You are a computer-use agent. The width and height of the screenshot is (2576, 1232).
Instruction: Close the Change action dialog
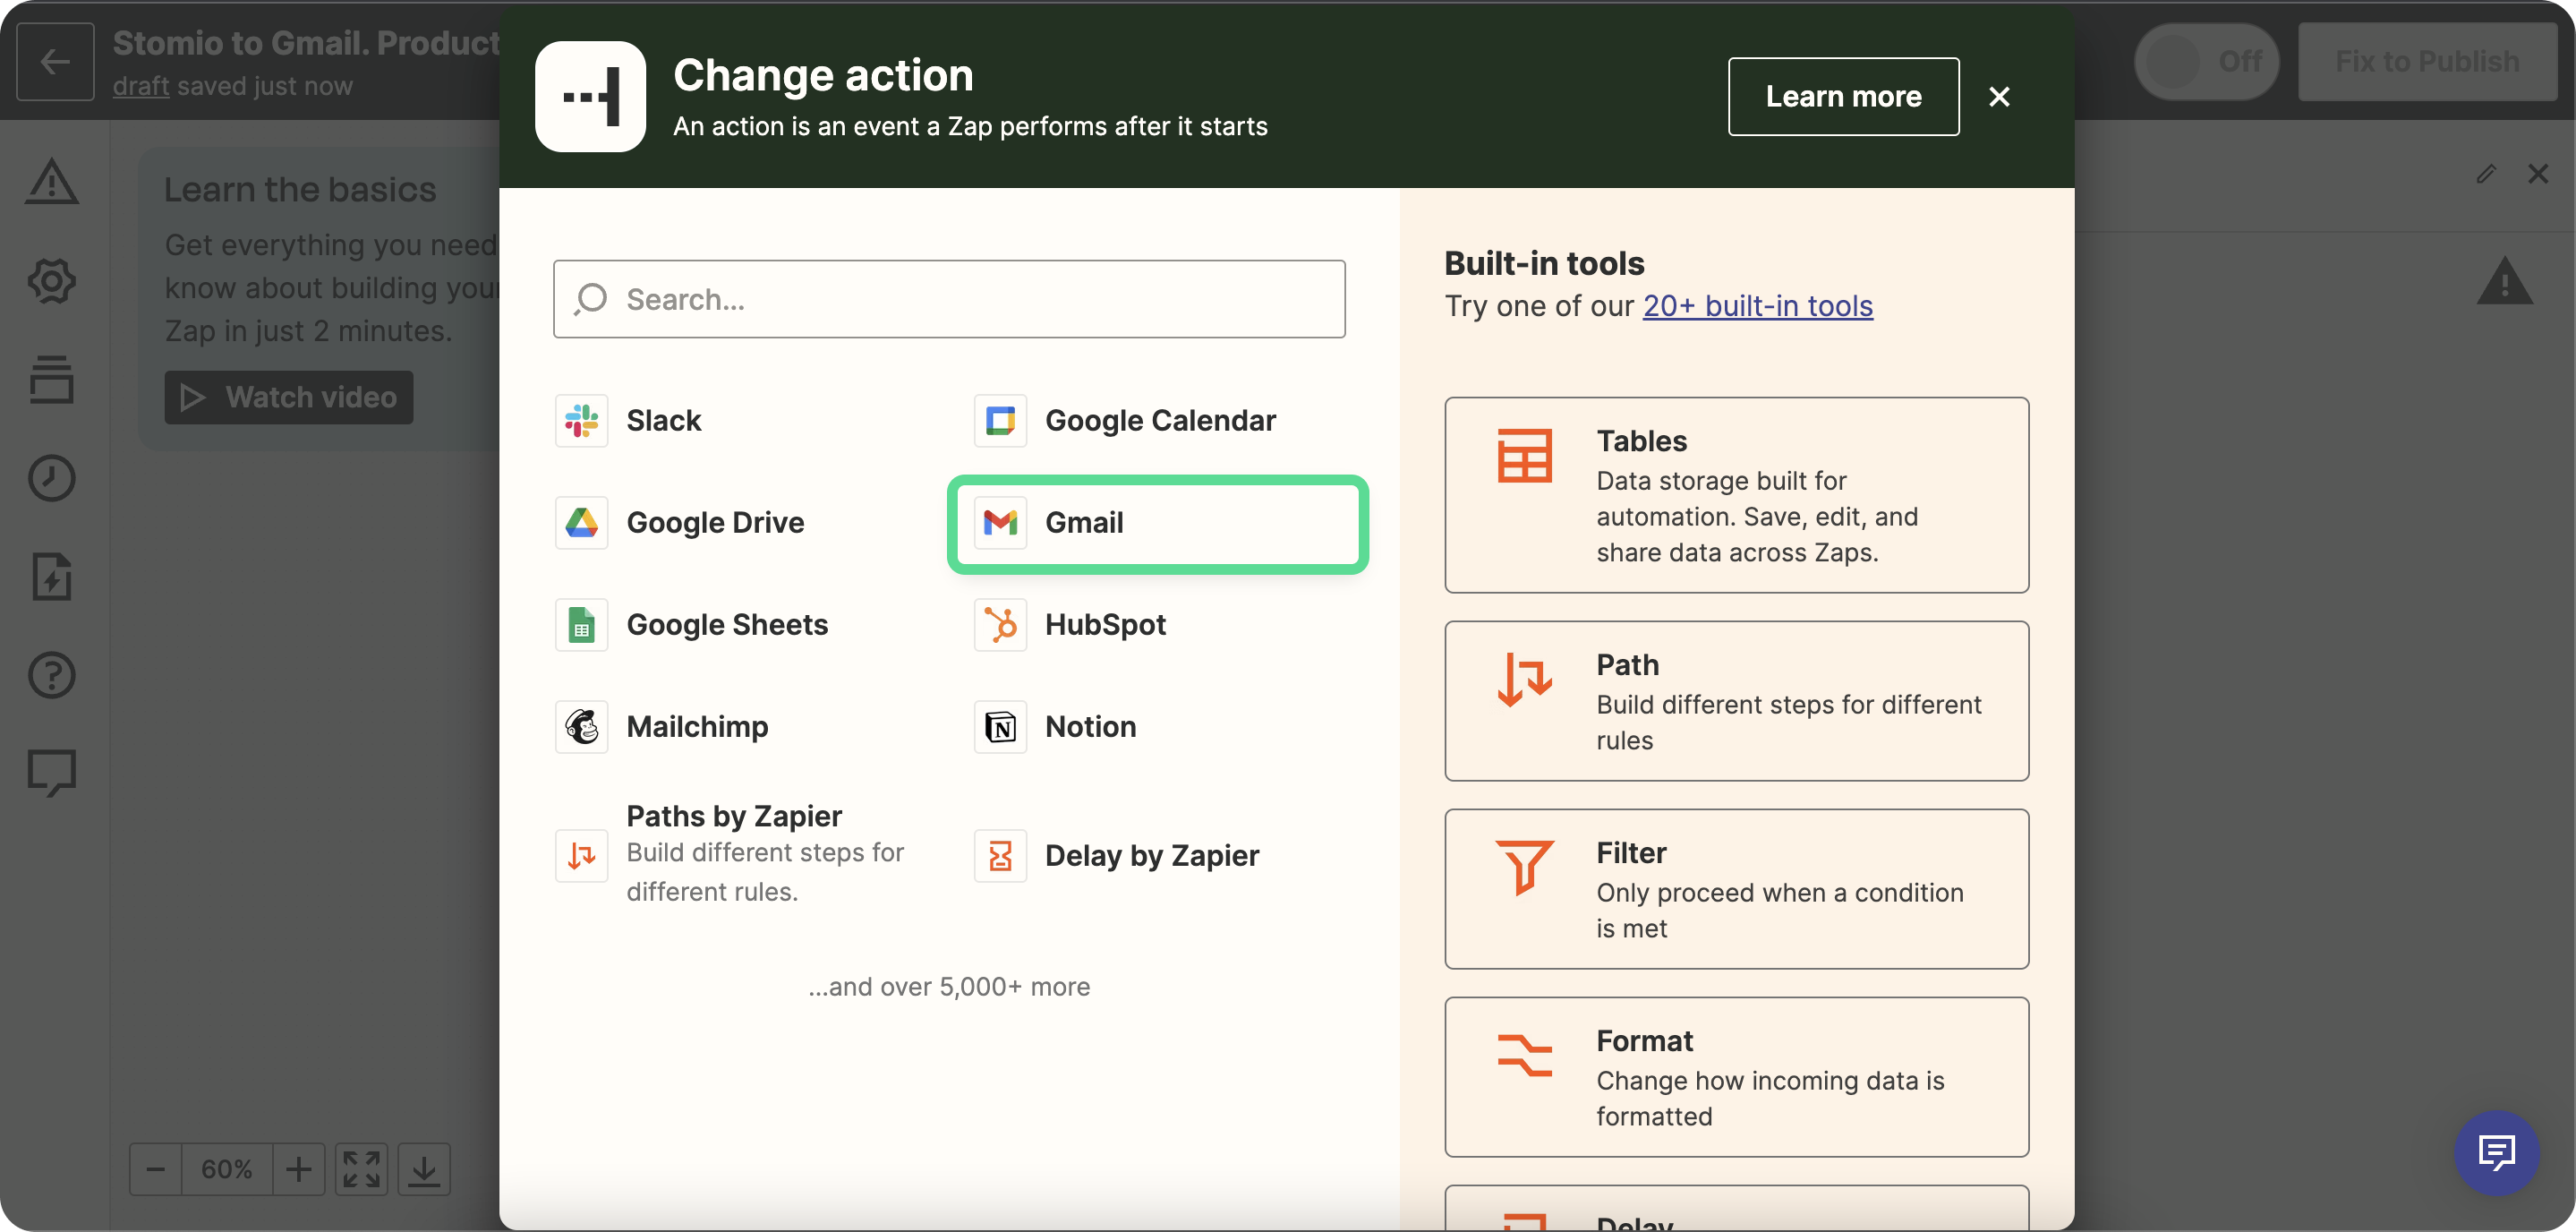click(x=1998, y=97)
